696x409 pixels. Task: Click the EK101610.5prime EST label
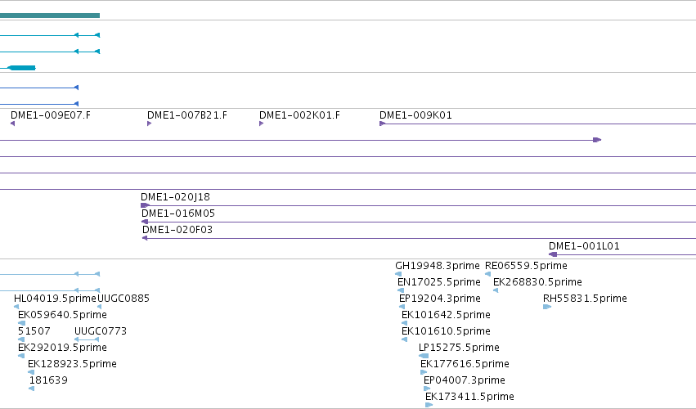[x=446, y=331]
